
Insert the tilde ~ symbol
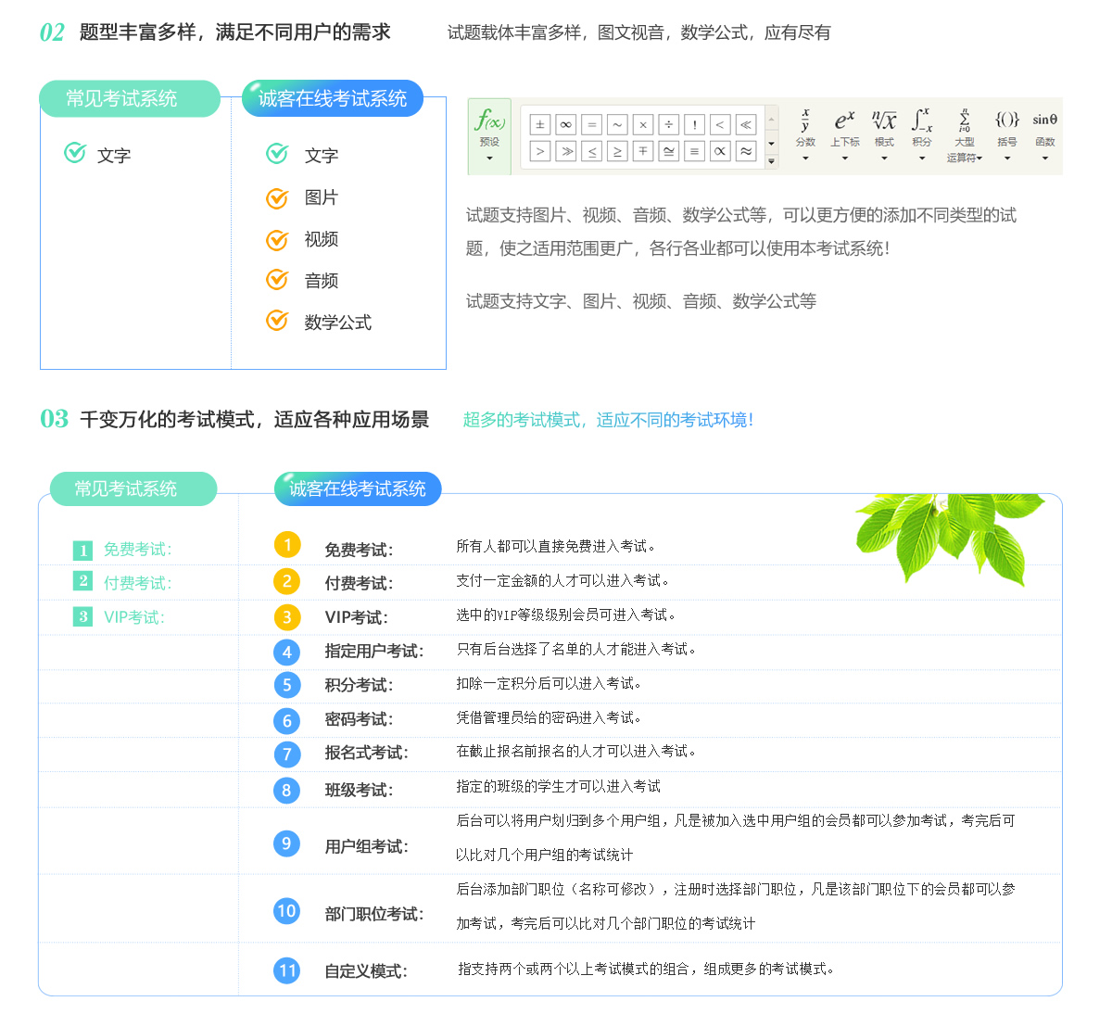point(617,124)
